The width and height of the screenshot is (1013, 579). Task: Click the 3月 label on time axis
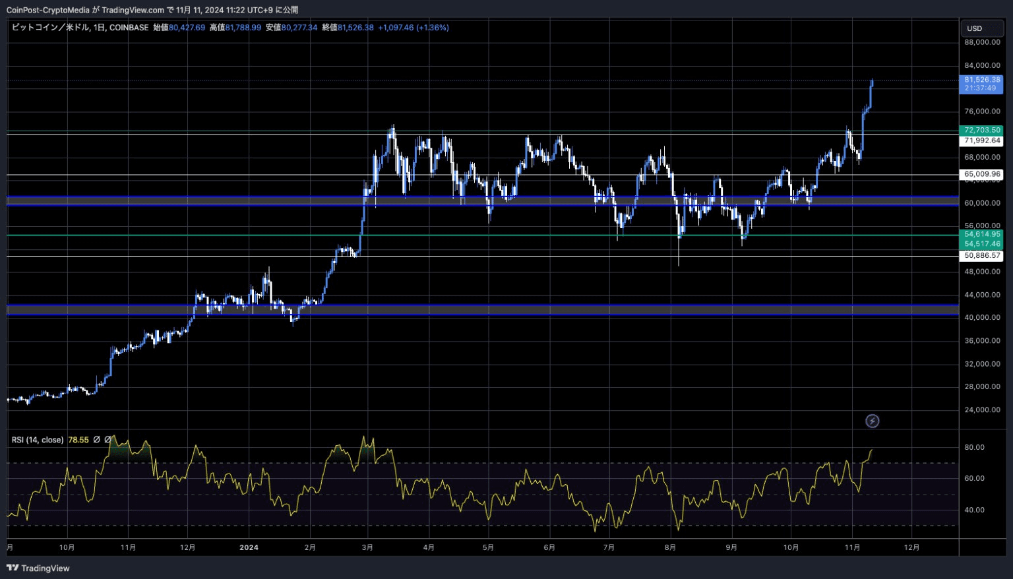point(367,547)
